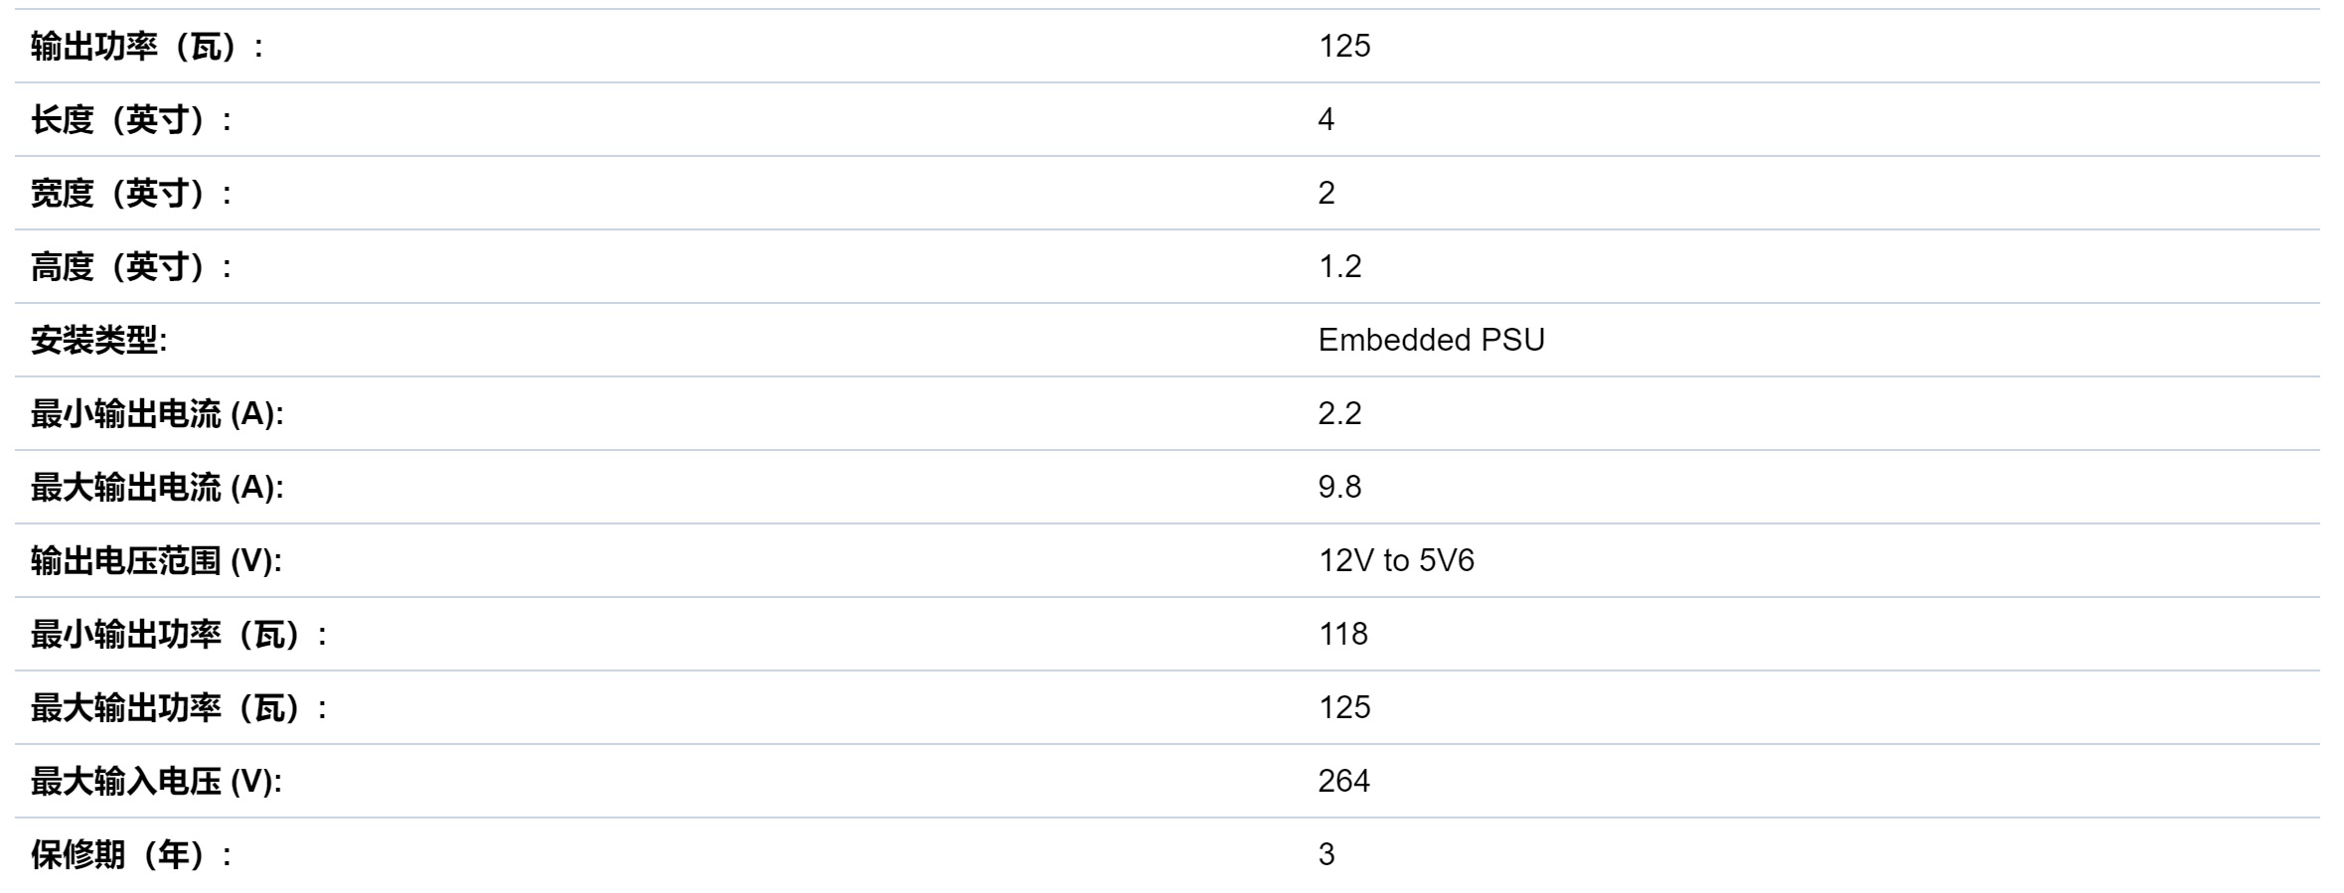Screen dimensions: 2344x893
Task: Click the 9.8 maximum current value
Action: coord(1339,487)
